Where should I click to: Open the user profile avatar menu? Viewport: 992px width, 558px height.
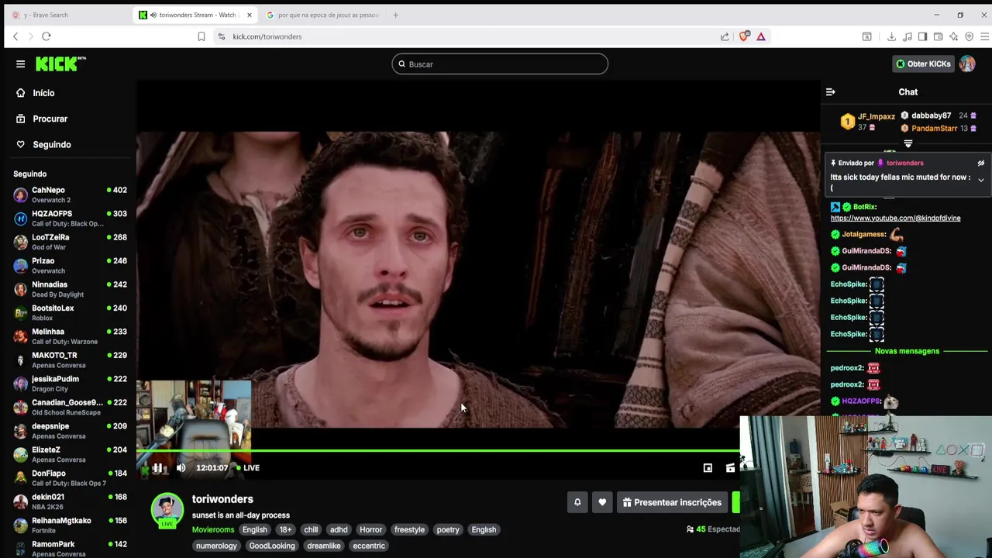pos(967,64)
